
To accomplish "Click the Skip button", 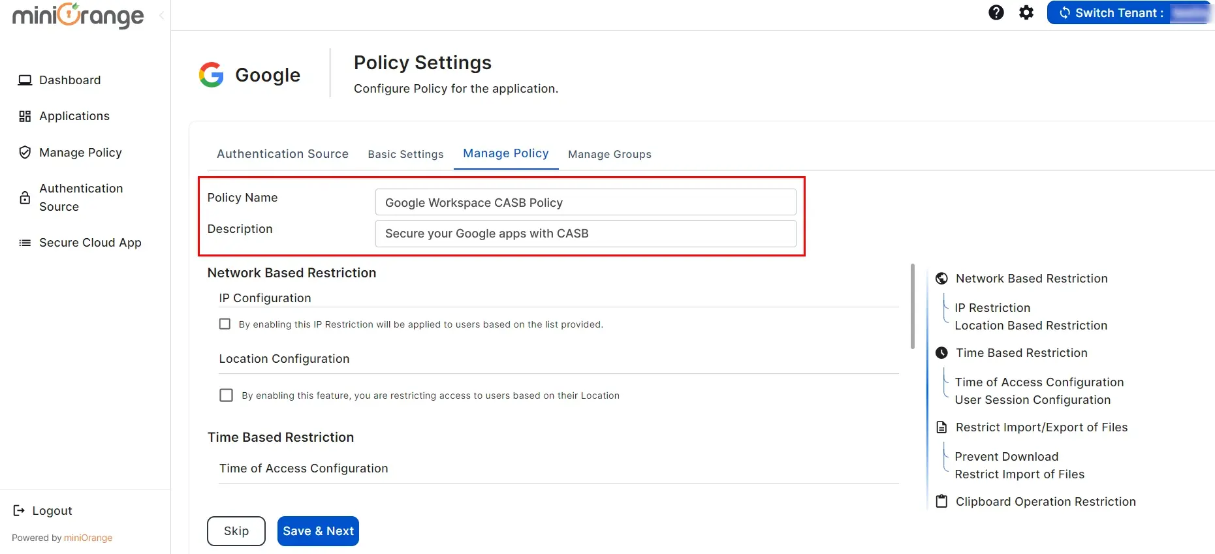I will 236,531.
